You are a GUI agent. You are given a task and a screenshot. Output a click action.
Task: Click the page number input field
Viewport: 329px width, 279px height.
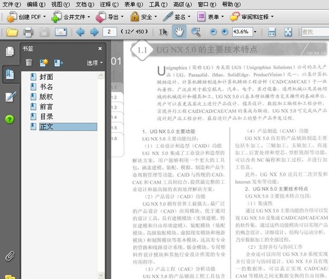tap(110, 32)
